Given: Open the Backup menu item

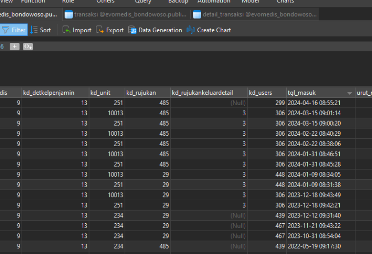Looking at the screenshot, I should click(x=178, y=1).
